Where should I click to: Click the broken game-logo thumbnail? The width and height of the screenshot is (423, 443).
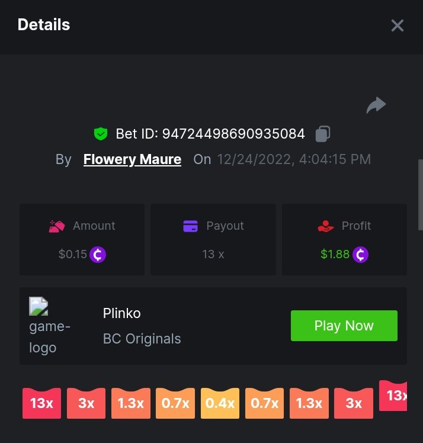(39, 306)
